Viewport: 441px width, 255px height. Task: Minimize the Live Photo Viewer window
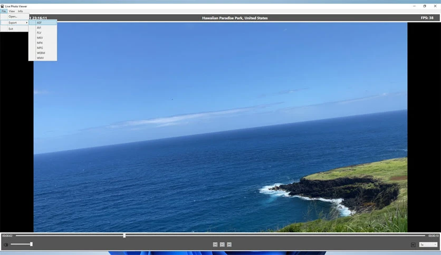pyautogui.click(x=414, y=6)
